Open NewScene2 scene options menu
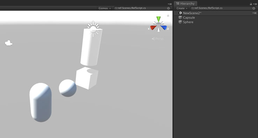 [255, 13]
